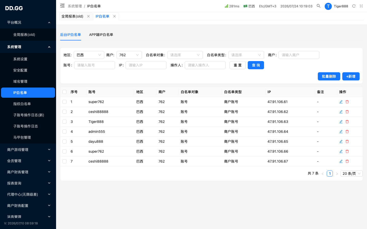Expand the 会员管理 sidebar menu

[x=28, y=161]
